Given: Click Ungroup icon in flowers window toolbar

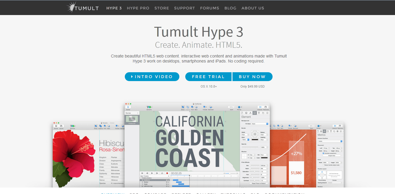Looking at the screenshot, I should tap(100, 126).
